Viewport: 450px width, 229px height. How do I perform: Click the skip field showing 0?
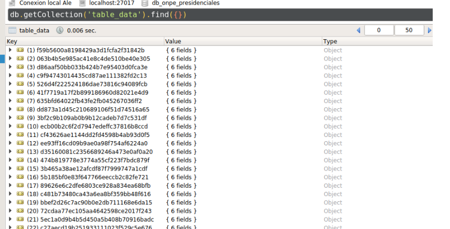coord(378,31)
